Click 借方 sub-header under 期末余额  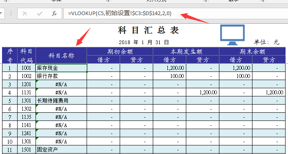(236, 60)
